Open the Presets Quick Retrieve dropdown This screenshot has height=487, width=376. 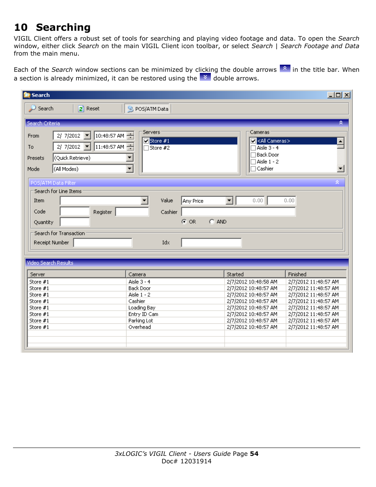coord(130,158)
